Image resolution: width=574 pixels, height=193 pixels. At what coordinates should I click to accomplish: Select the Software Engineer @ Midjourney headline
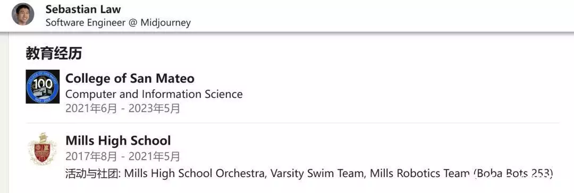118,23
